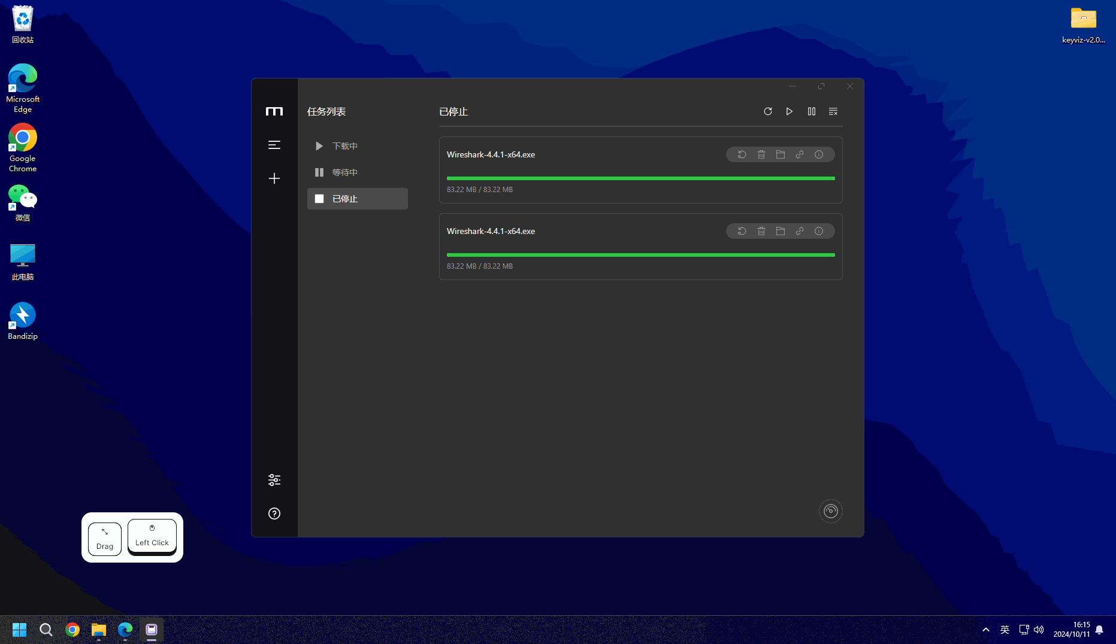The image size is (1116, 644).
Task: Open the preferences sliders icon in sidebar
Action: point(274,480)
